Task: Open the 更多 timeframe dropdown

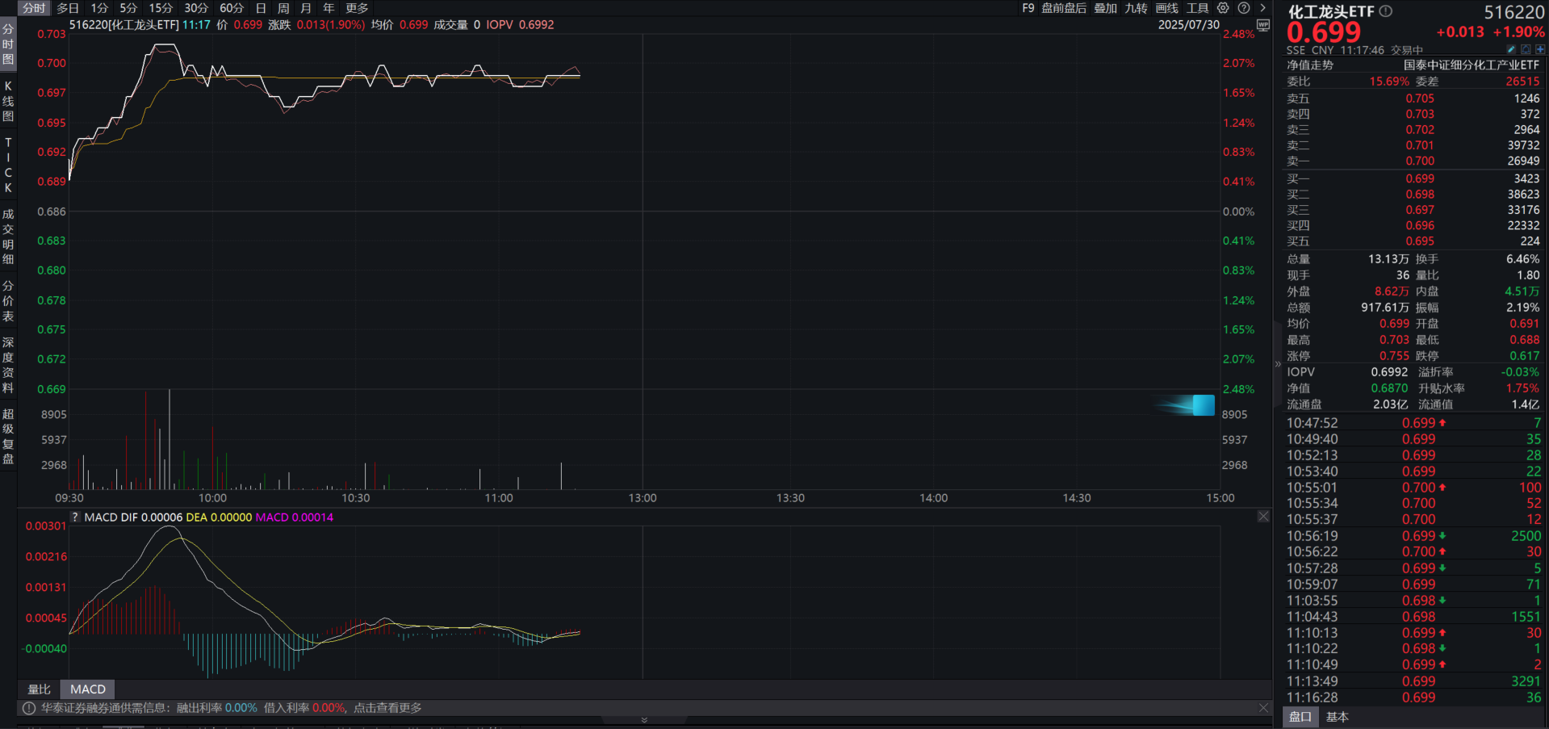Action: [358, 8]
